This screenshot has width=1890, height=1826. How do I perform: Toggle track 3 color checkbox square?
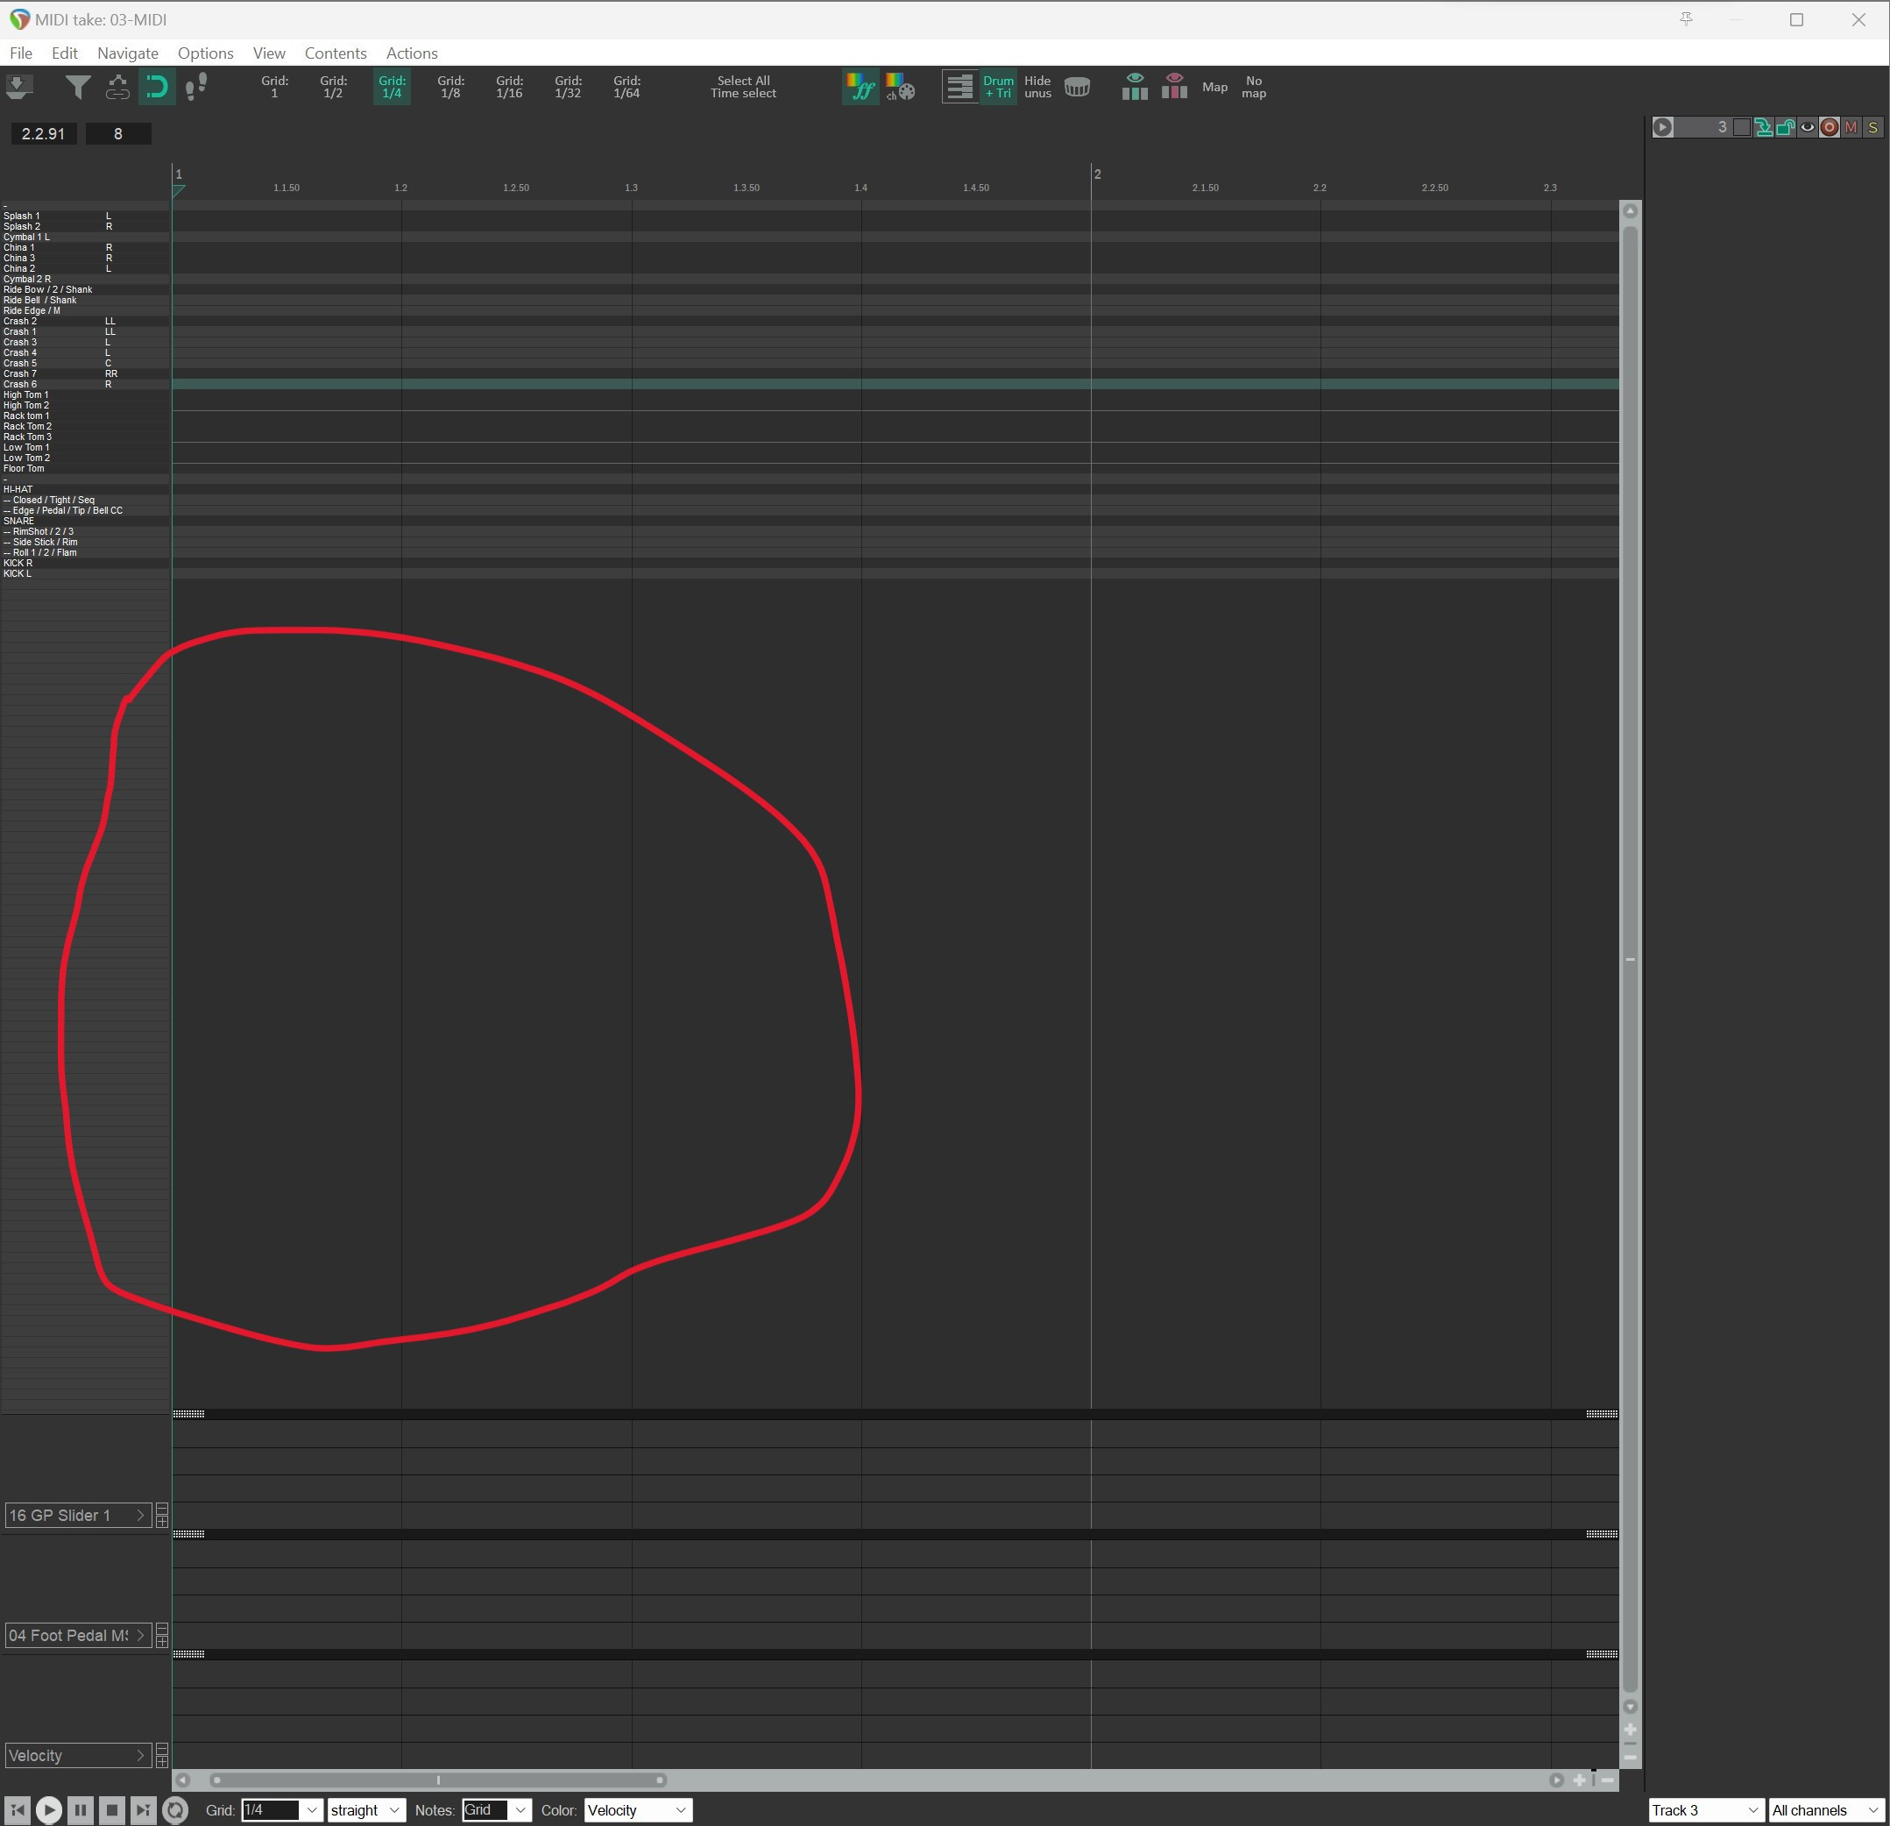coord(1742,126)
